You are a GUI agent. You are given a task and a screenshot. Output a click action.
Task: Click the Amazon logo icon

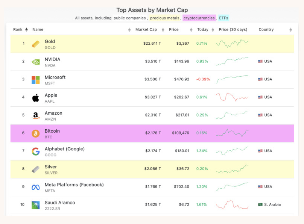pos(35,116)
